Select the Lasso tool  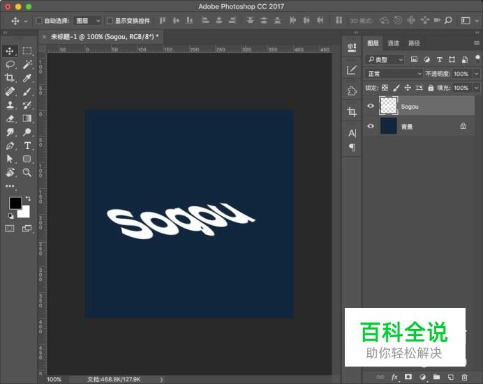[x=10, y=65]
